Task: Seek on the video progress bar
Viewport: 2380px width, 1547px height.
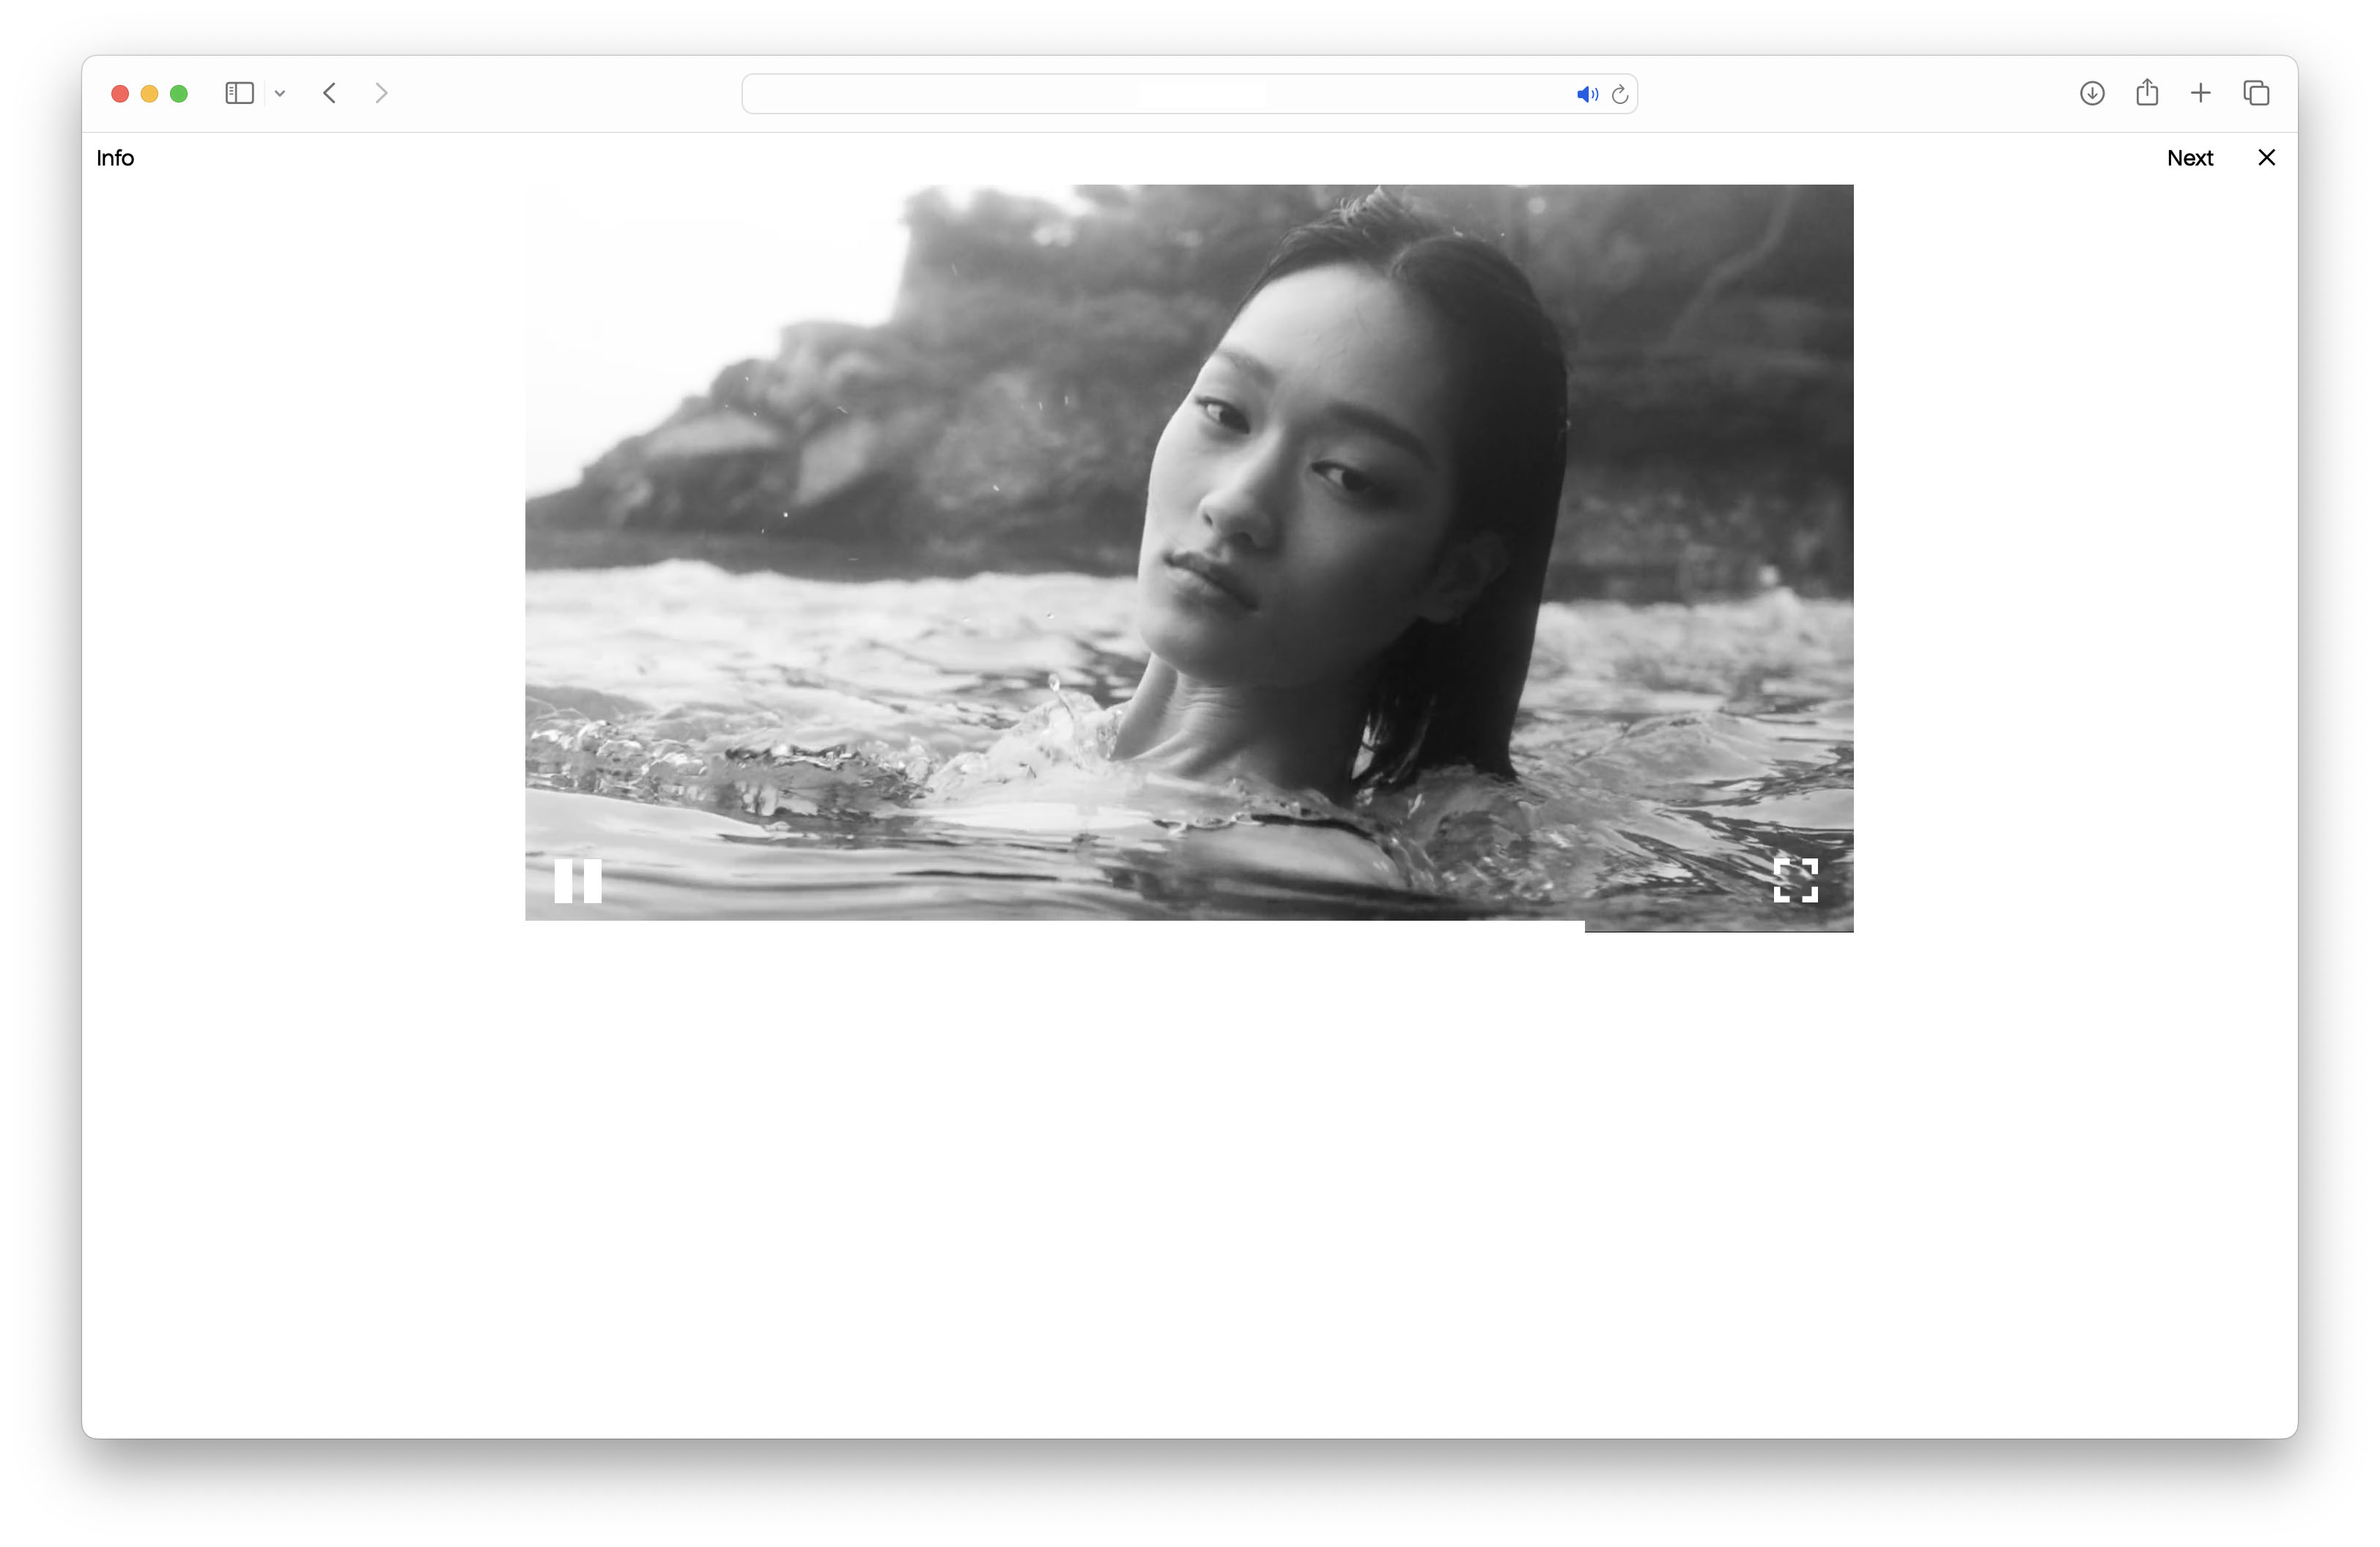Action: tap(1189, 927)
